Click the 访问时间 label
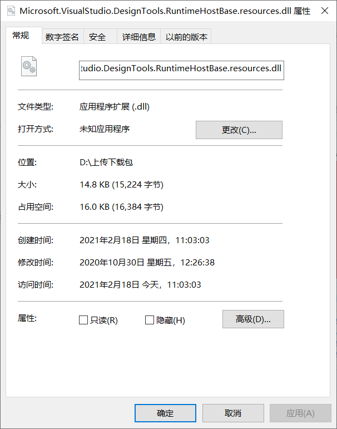The image size is (337, 429). tap(36, 285)
